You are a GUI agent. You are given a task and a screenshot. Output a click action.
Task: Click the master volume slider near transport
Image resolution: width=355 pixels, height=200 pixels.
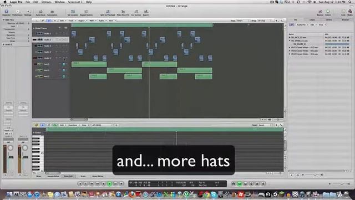(x=339, y=184)
